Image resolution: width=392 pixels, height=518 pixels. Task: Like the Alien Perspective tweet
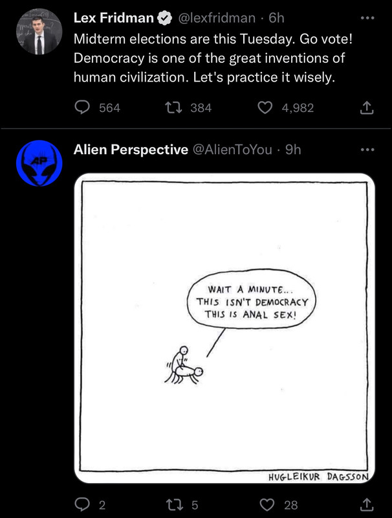pos(267,504)
